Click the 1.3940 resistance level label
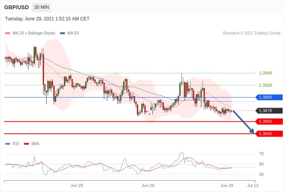 [x=266, y=73]
